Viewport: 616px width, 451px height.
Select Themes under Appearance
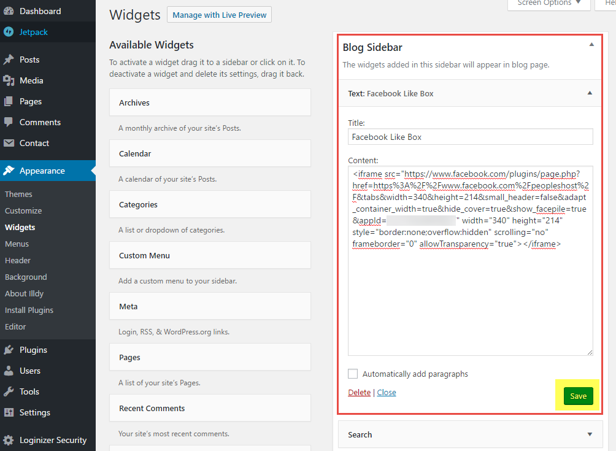pos(18,194)
